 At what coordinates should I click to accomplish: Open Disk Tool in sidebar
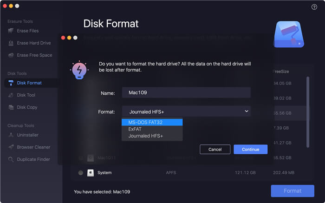click(26, 95)
